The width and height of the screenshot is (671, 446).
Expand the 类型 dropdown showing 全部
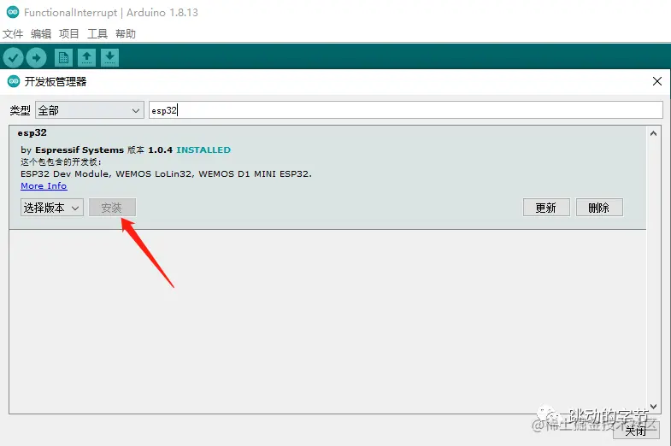(x=90, y=110)
